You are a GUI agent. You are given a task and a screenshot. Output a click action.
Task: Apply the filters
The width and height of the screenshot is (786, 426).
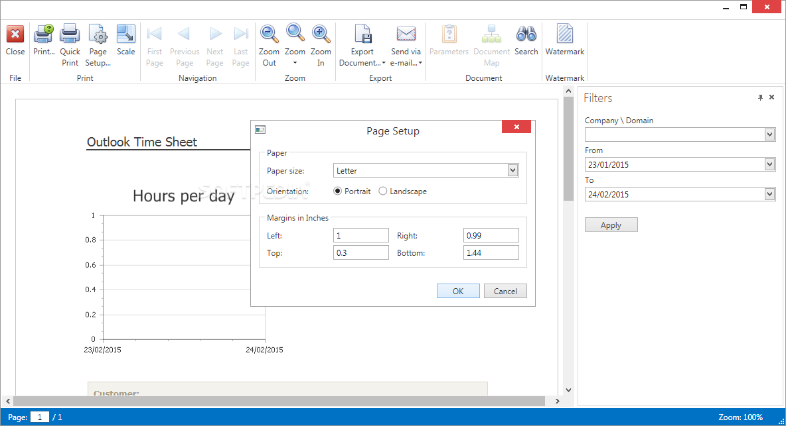pyautogui.click(x=611, y=225)
